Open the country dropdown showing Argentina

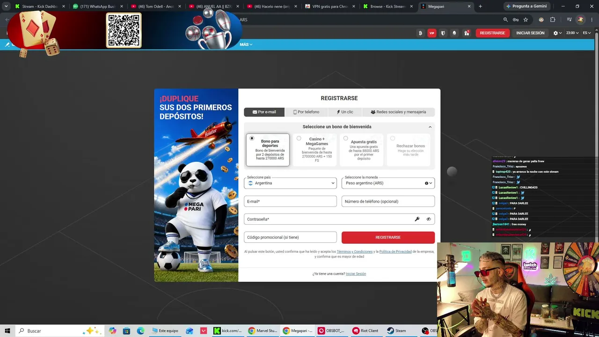click(x=290, y=183)
